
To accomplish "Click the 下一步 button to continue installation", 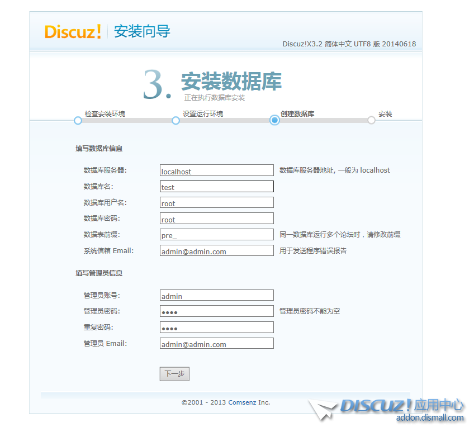I will (x=174, y=373).
